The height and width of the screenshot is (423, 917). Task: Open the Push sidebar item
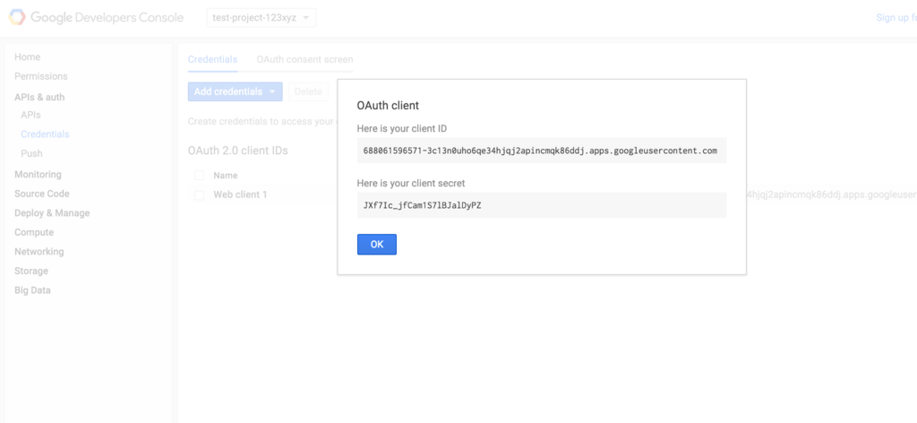(31, 153)
